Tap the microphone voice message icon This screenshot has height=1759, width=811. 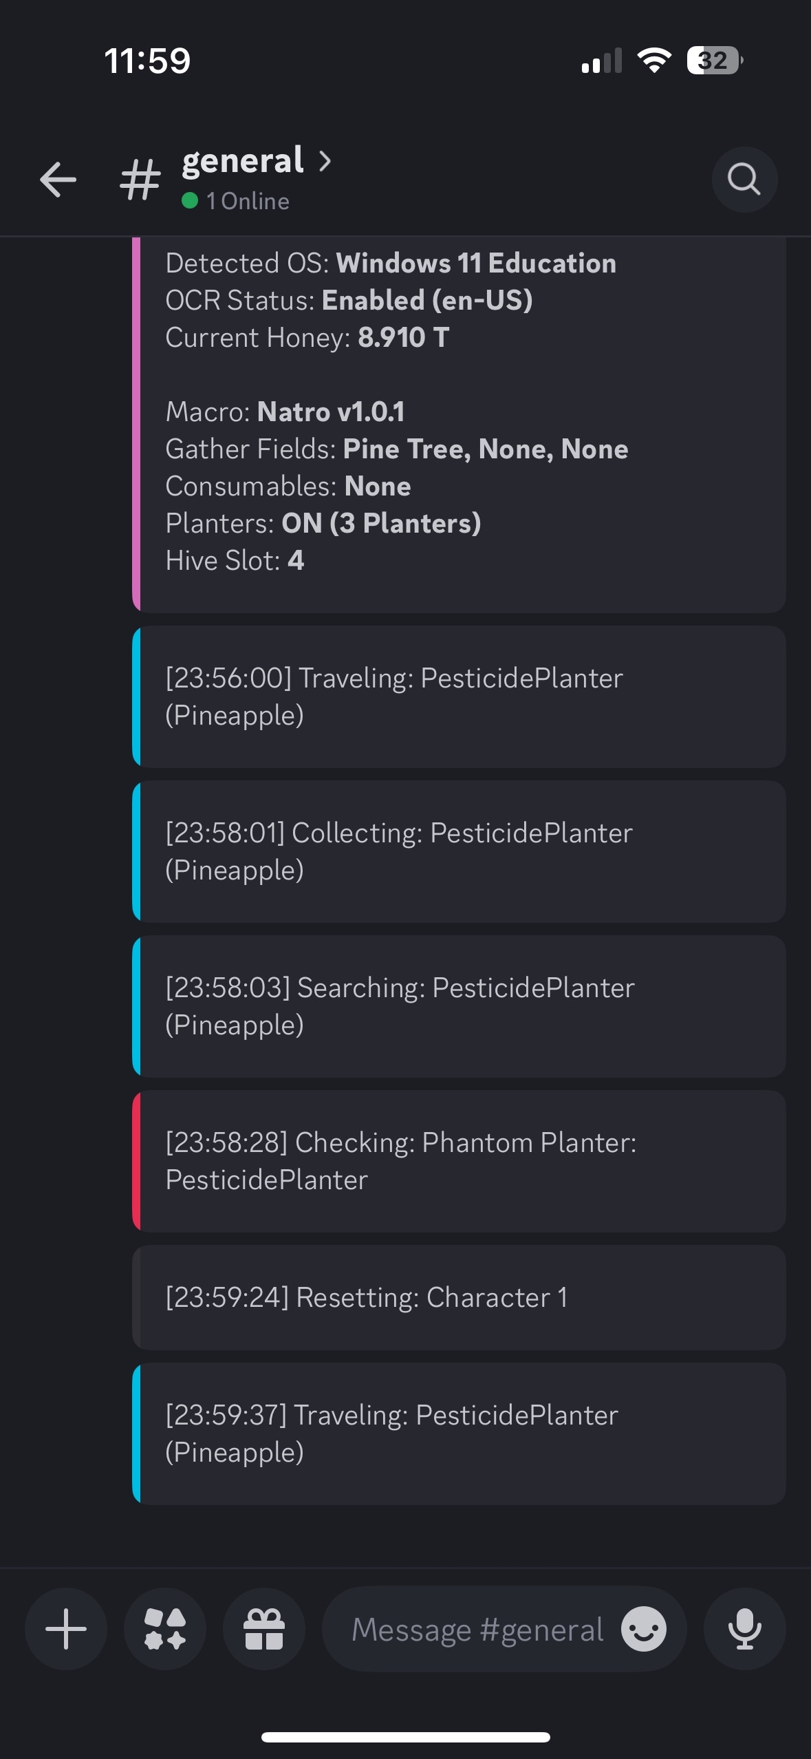pyautogui.click(x=744, y=1629)
